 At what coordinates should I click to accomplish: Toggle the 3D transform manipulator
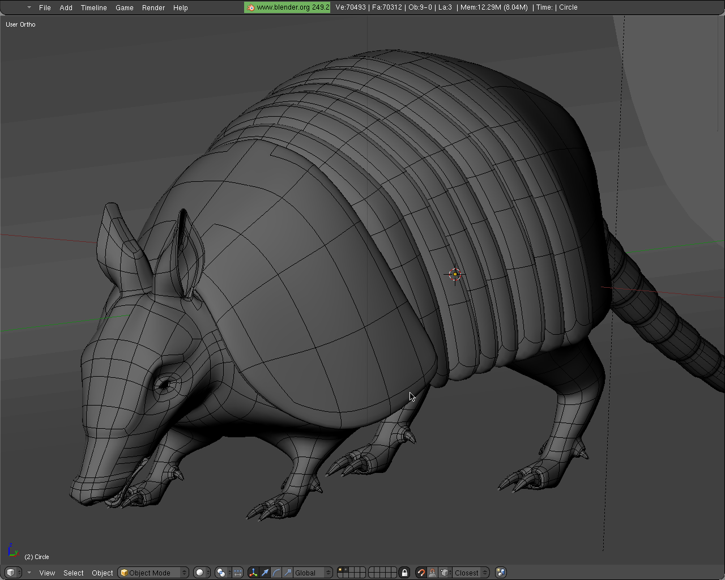(253, 573)
